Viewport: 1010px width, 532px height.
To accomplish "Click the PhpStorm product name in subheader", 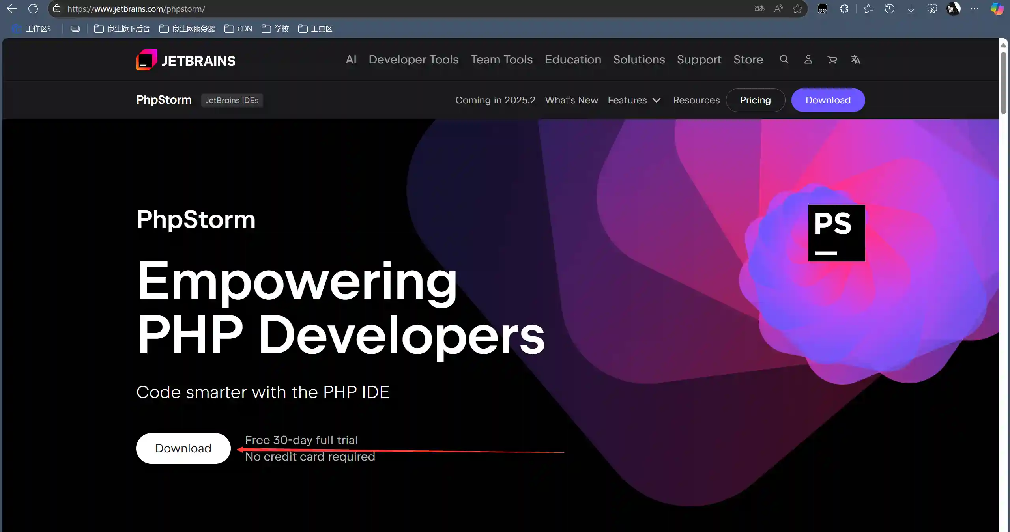I will (164, 100).
